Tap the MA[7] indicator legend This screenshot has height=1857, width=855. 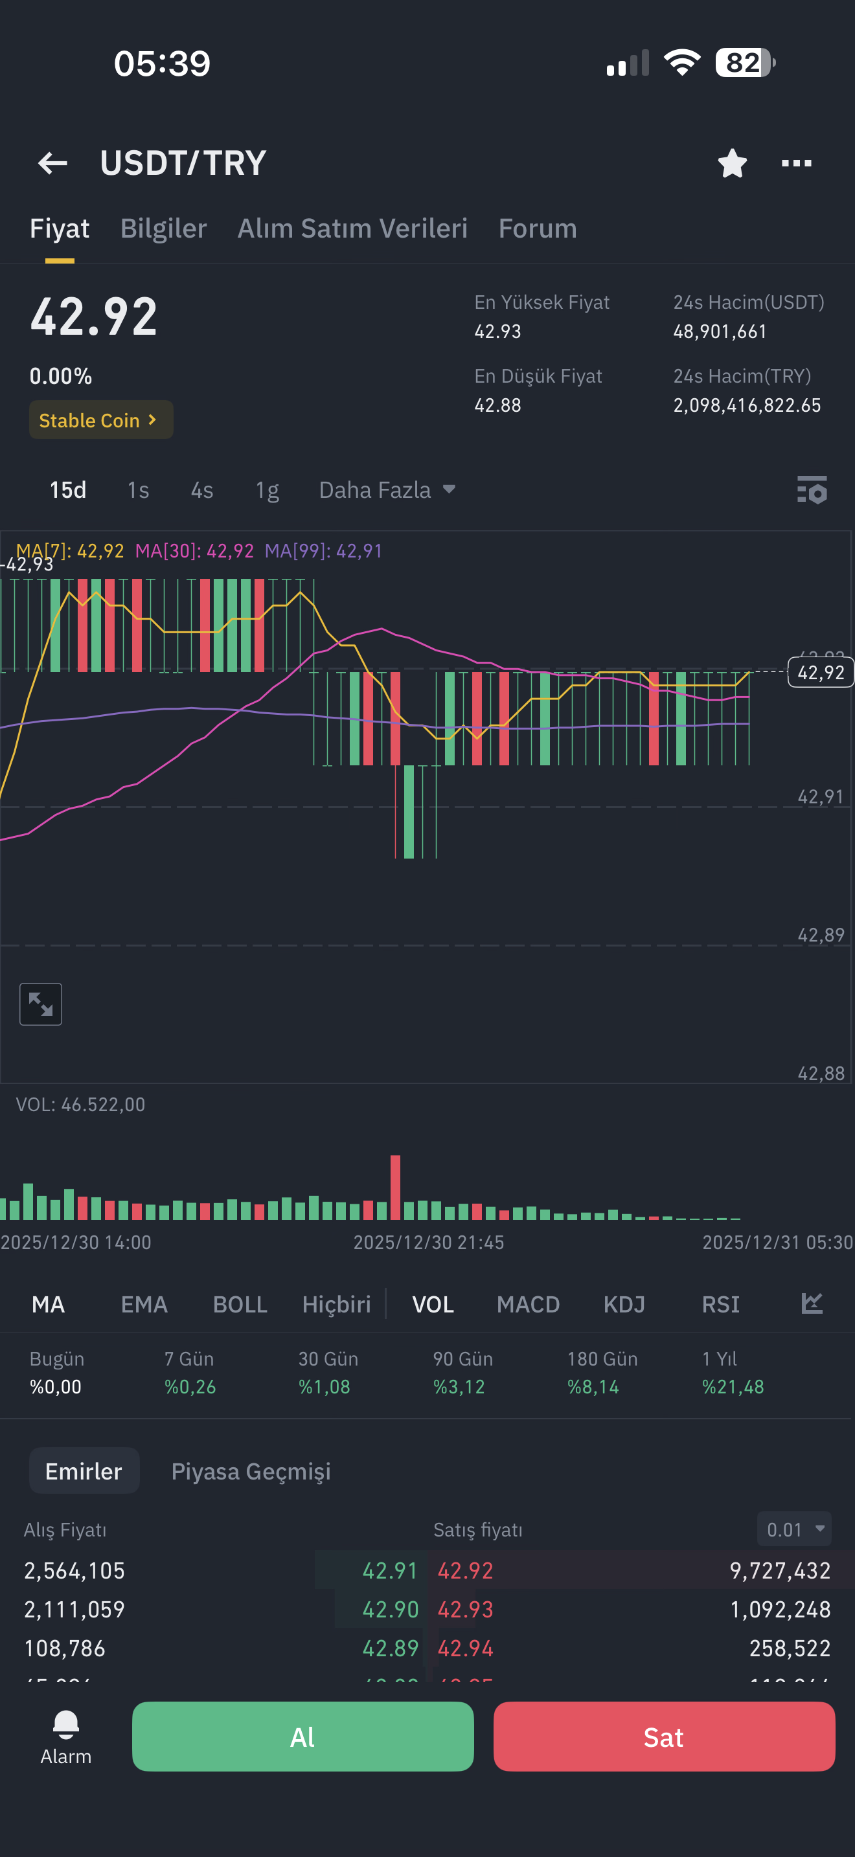pyautogui.click(x=70, y=551)
